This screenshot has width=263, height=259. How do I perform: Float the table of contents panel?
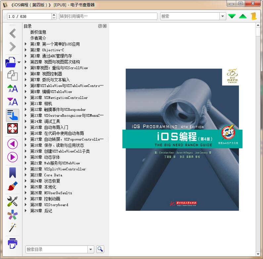pos(100,26)
